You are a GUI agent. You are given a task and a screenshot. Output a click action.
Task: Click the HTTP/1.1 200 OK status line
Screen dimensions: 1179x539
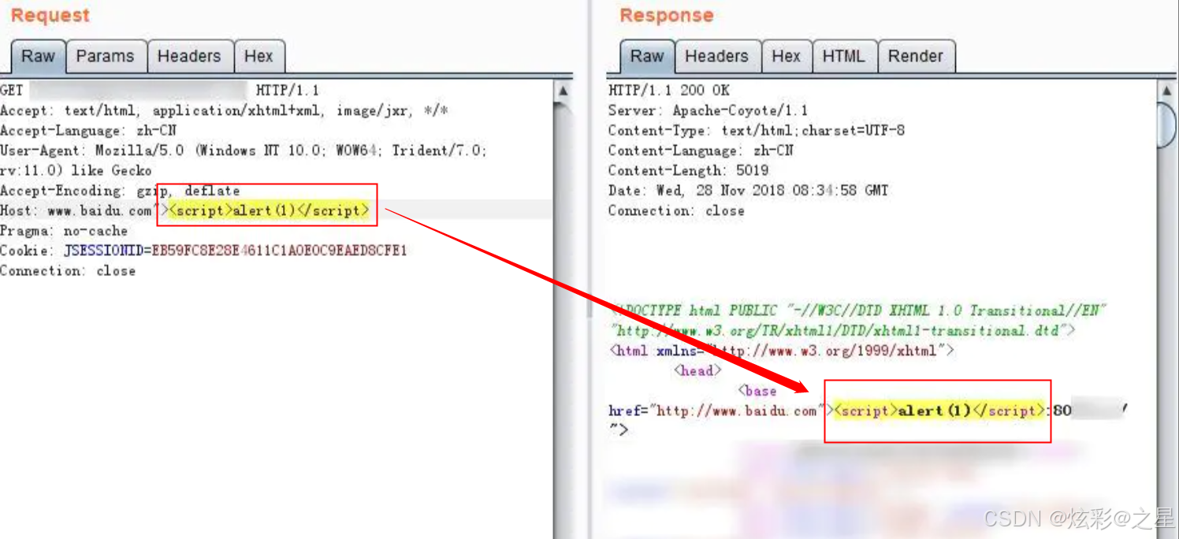click(x=669, y=91)
